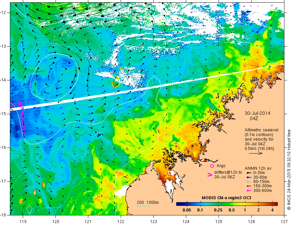Click the 'drifters@12h to' legend label
The width and height of the screenshot is (291, 225).
tap(228, 172)
